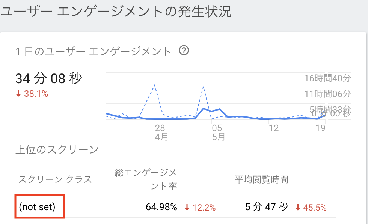Click the 28 4月 date label on the chart axis
The height and width of the screenshot is (224, 368).
161,133
